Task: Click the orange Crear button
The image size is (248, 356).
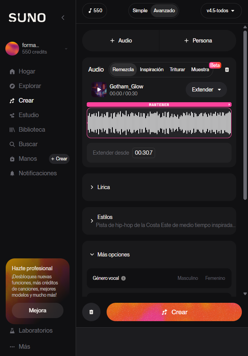Action: point(174,312)
